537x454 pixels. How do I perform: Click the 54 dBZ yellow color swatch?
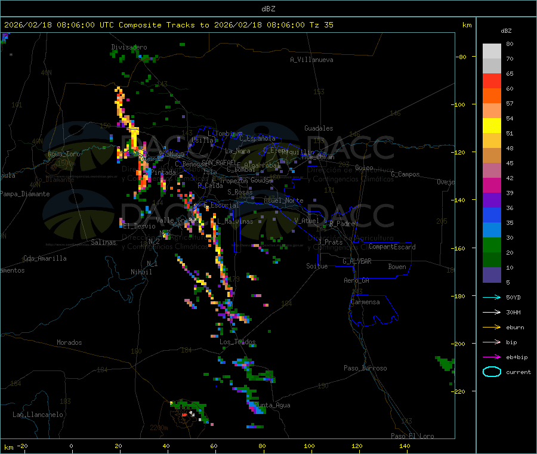492,125
